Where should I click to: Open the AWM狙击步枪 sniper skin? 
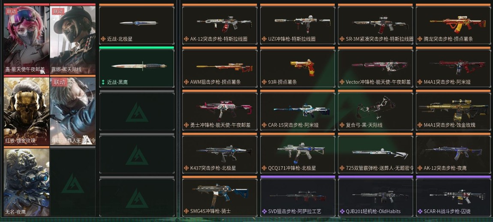[219, 68]
